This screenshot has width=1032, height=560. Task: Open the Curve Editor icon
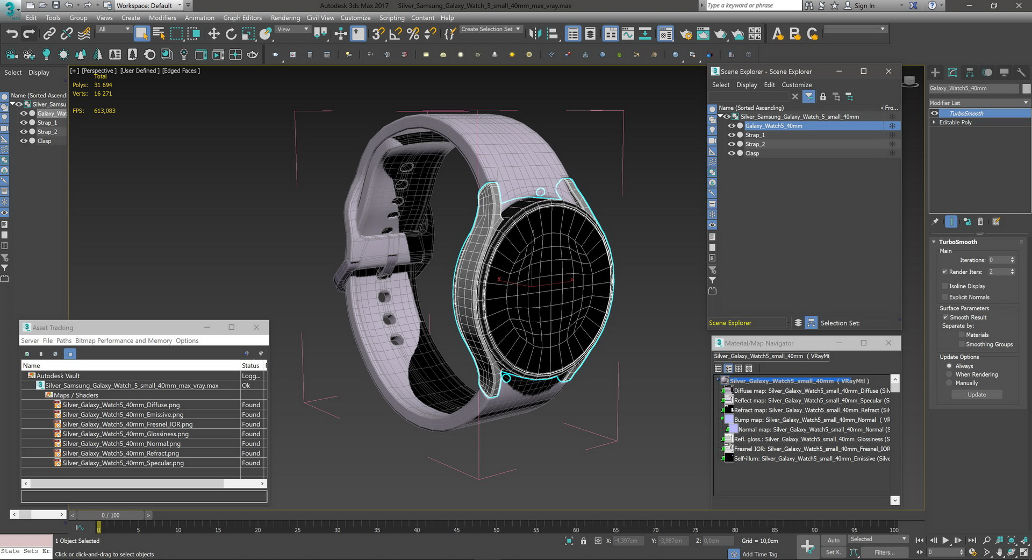[628, 34]
